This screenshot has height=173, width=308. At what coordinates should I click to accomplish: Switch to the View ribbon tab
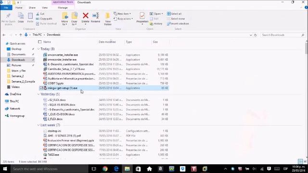45,8
